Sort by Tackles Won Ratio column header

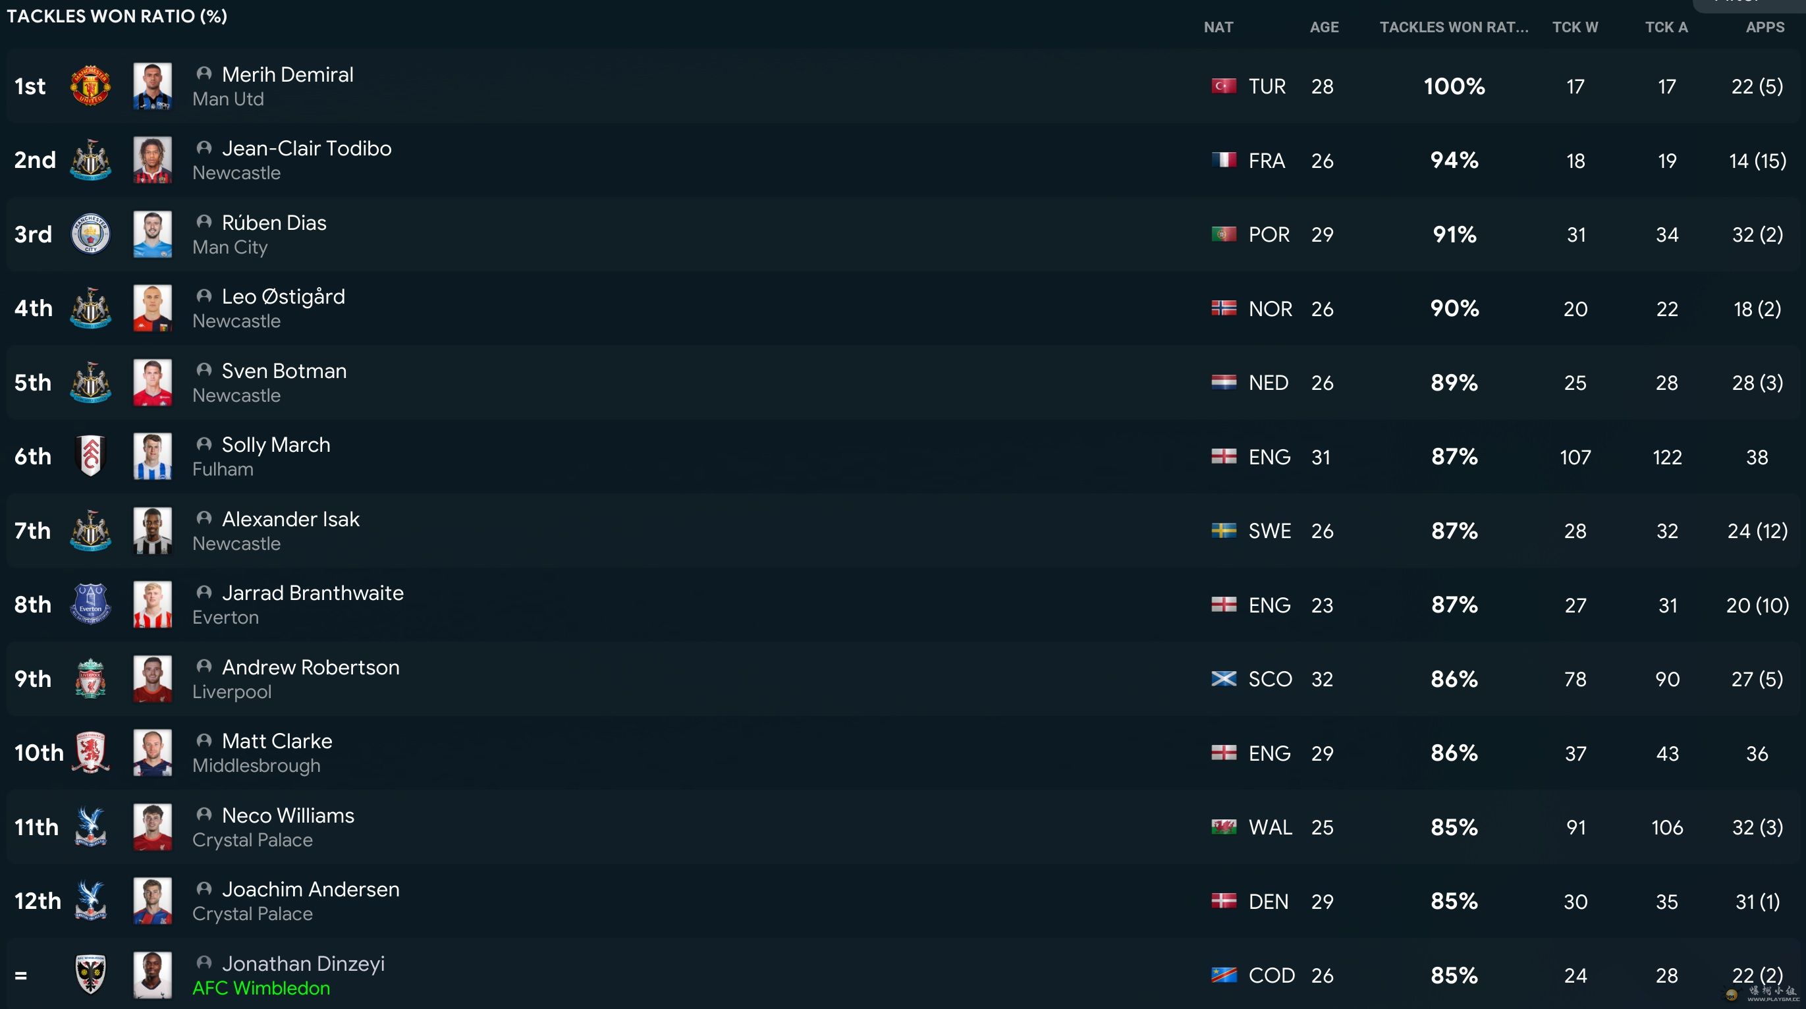(x=1454, y=28)
